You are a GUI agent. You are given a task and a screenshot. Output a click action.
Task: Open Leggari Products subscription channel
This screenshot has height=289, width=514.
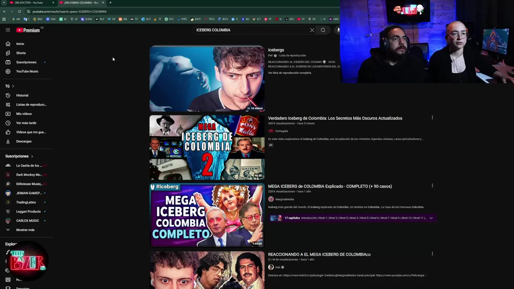(26, 212)
